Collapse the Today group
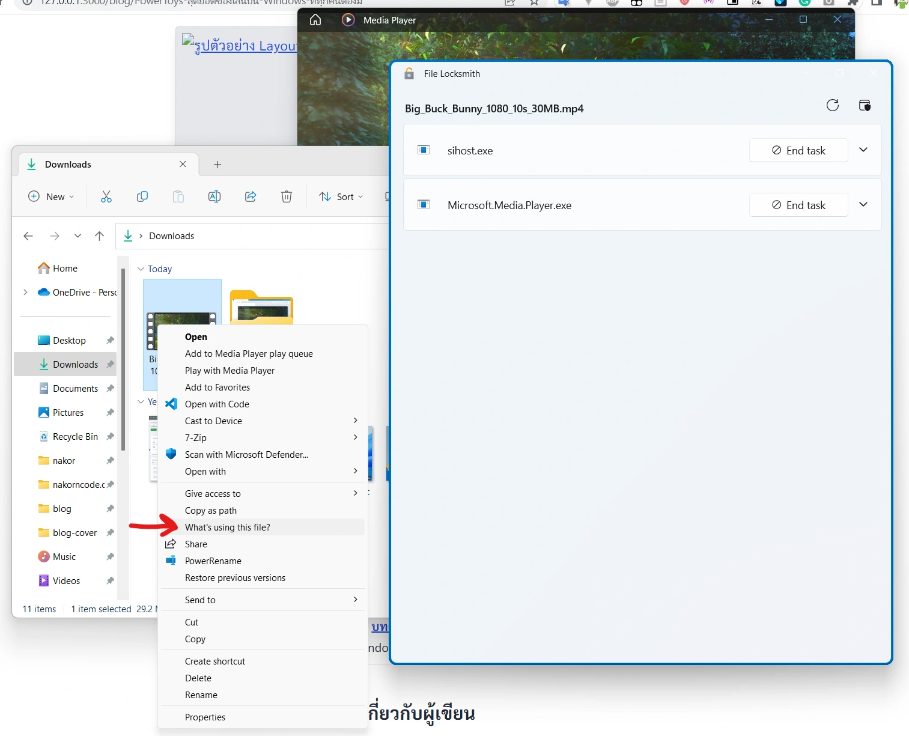Screen dimensions: 909x736 [141, 269]
